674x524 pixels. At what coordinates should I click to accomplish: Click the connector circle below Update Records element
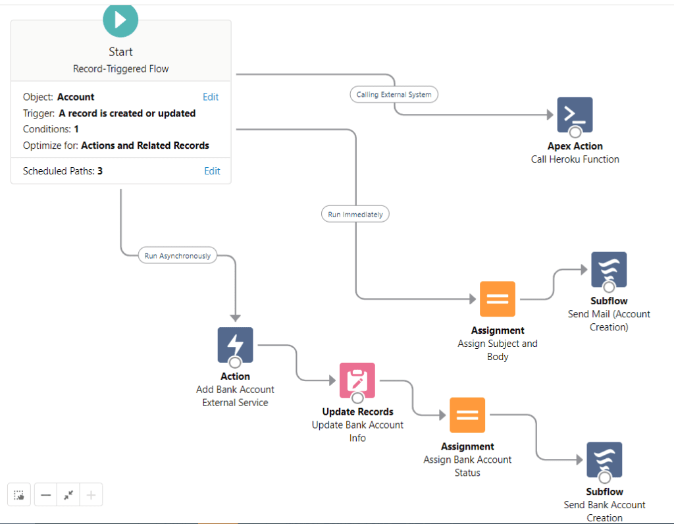pyautogui.click(x=357, y=398)
